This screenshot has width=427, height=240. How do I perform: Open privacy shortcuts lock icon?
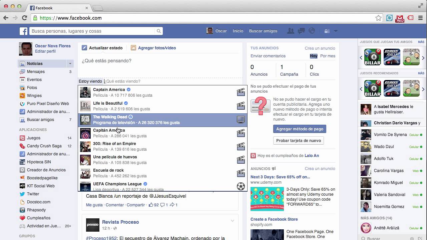[x=327, y=31]
